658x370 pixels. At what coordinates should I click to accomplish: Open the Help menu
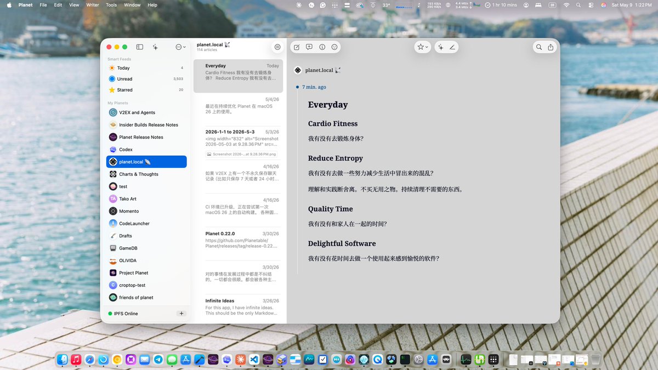(x=152, y=5)
